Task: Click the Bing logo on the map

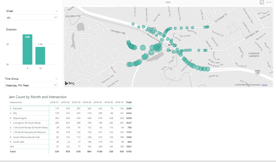Action: pos(70,83)
